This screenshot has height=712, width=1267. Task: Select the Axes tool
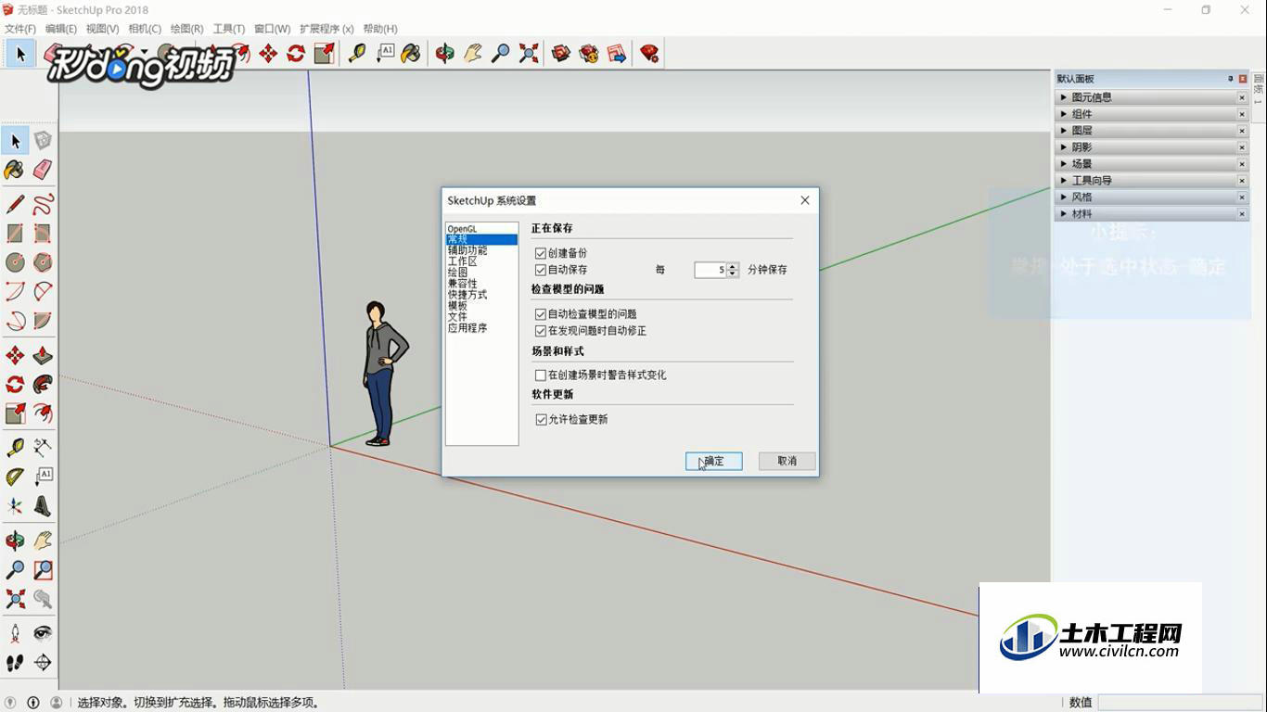(x=15, y=506)
